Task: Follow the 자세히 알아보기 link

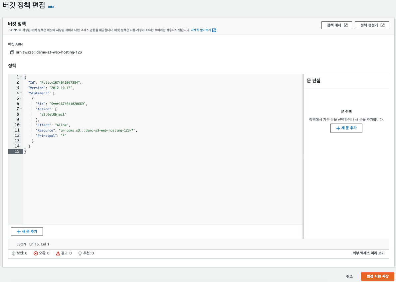Action: click(x=201, y=30)
